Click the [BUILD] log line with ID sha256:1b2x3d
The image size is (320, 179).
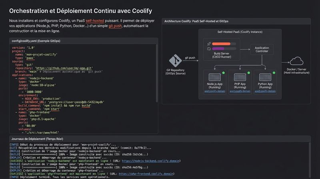(79, 155)
